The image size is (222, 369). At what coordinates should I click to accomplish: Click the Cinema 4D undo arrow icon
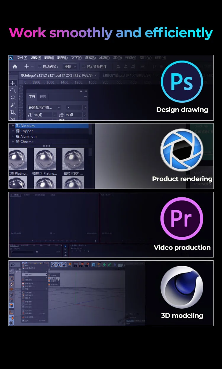point(13,265)
